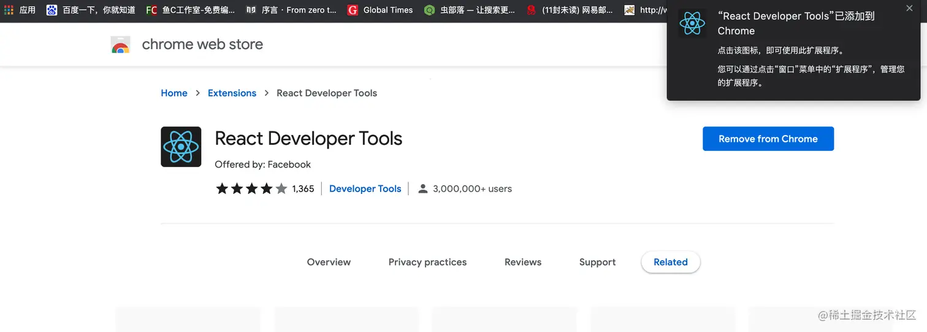Click the React Developer Tools extension logo
The width and height of the screenshot is (927, 332).
pos(181,147)
